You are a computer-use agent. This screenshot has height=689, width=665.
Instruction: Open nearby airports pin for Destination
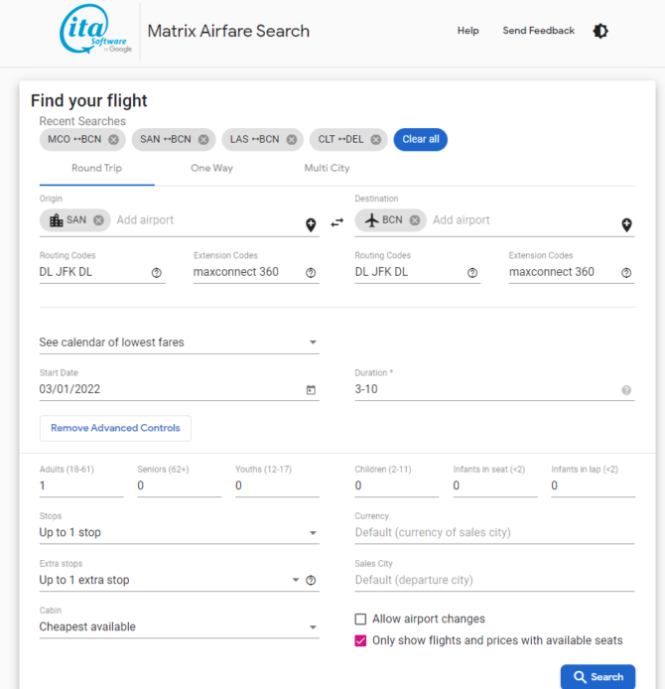626,224
